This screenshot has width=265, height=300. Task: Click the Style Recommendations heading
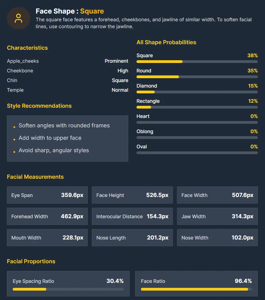pos(39,106)
